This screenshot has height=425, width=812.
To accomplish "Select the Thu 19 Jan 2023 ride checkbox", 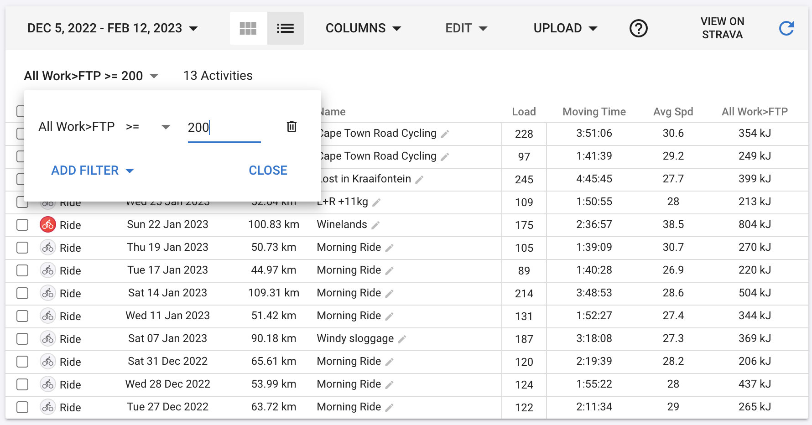I will [22, 248].
